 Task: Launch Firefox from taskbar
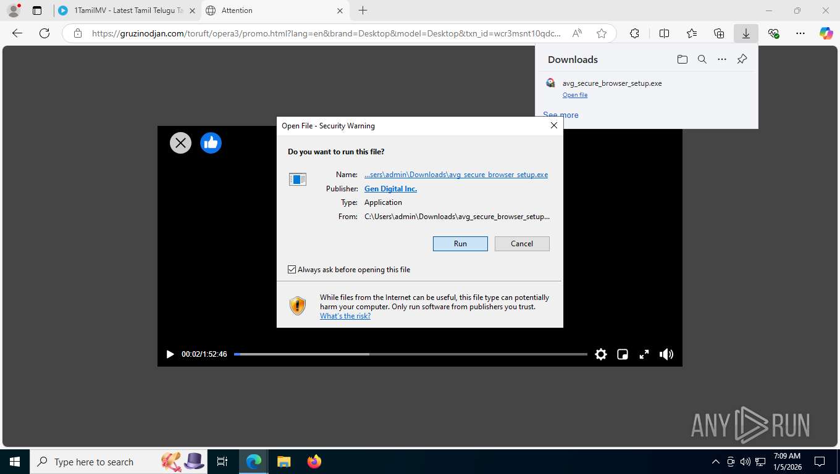314,462
